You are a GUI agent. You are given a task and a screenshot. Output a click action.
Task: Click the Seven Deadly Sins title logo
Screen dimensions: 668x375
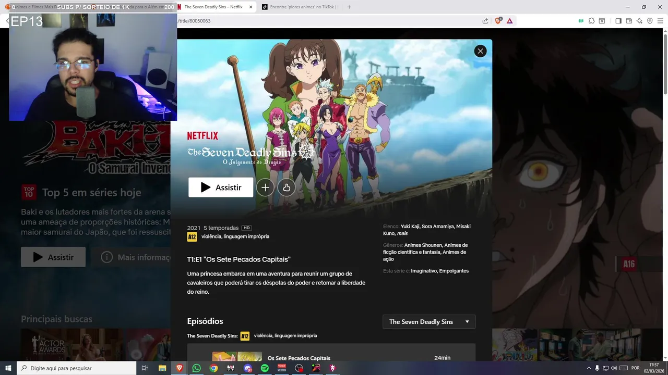pos(251,155)
